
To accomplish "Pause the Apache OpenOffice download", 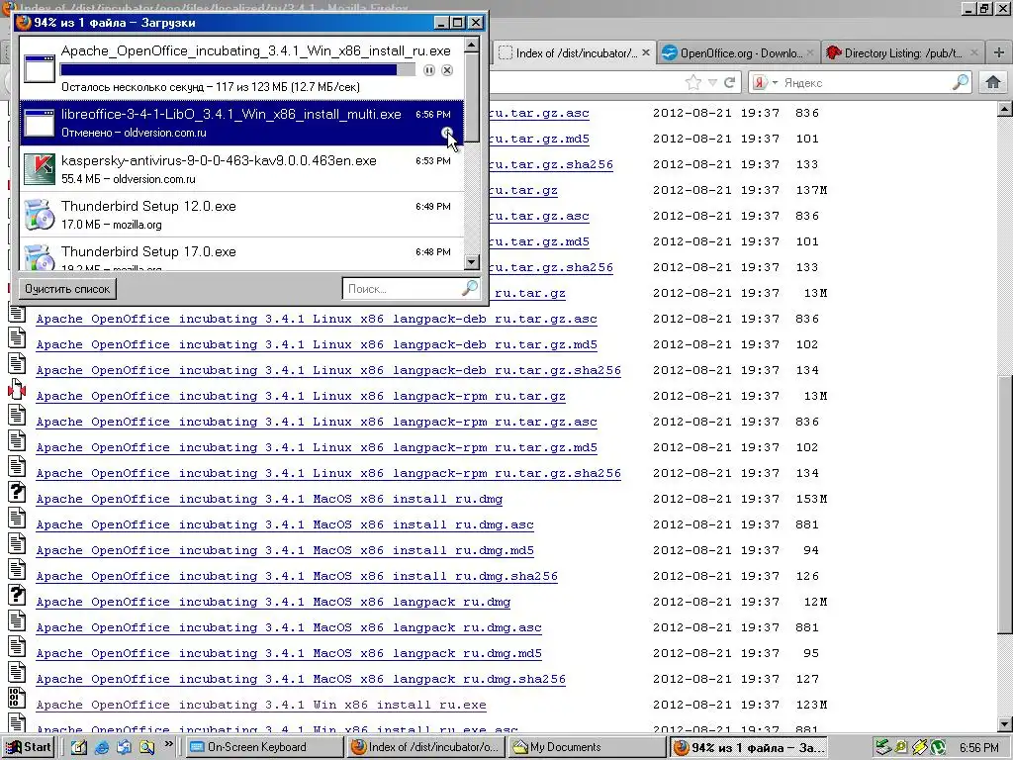I will tap(429, 70).
